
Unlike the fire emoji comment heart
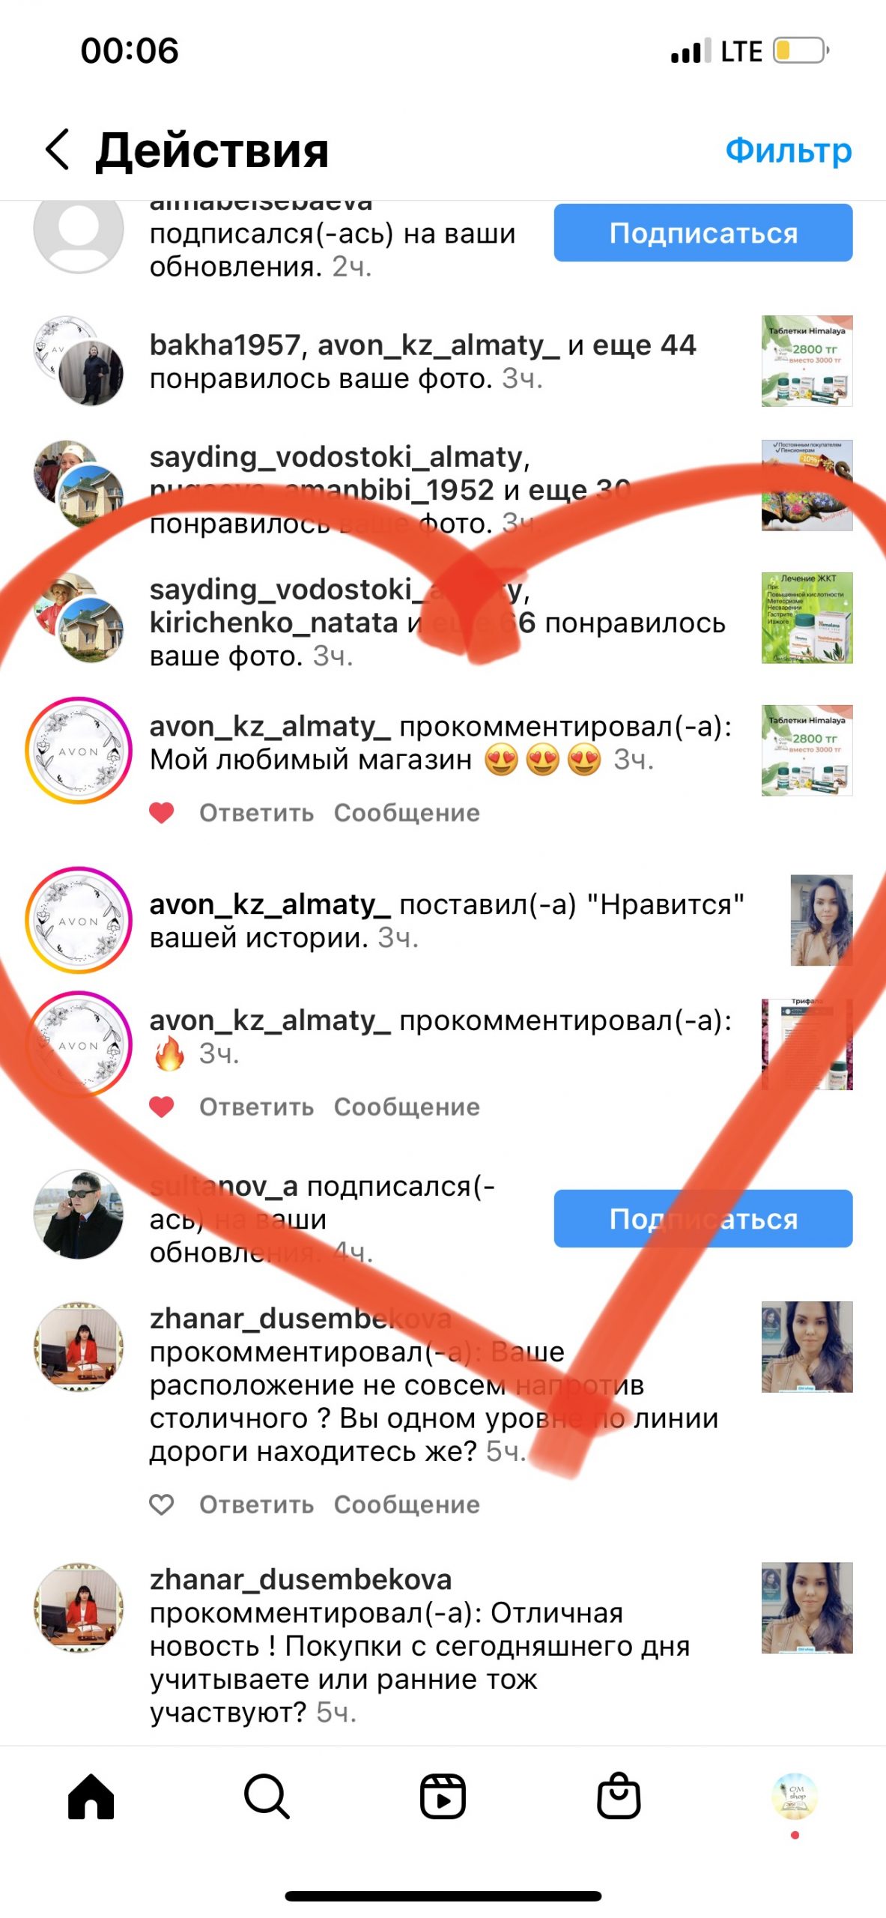tap(162, 1107)
